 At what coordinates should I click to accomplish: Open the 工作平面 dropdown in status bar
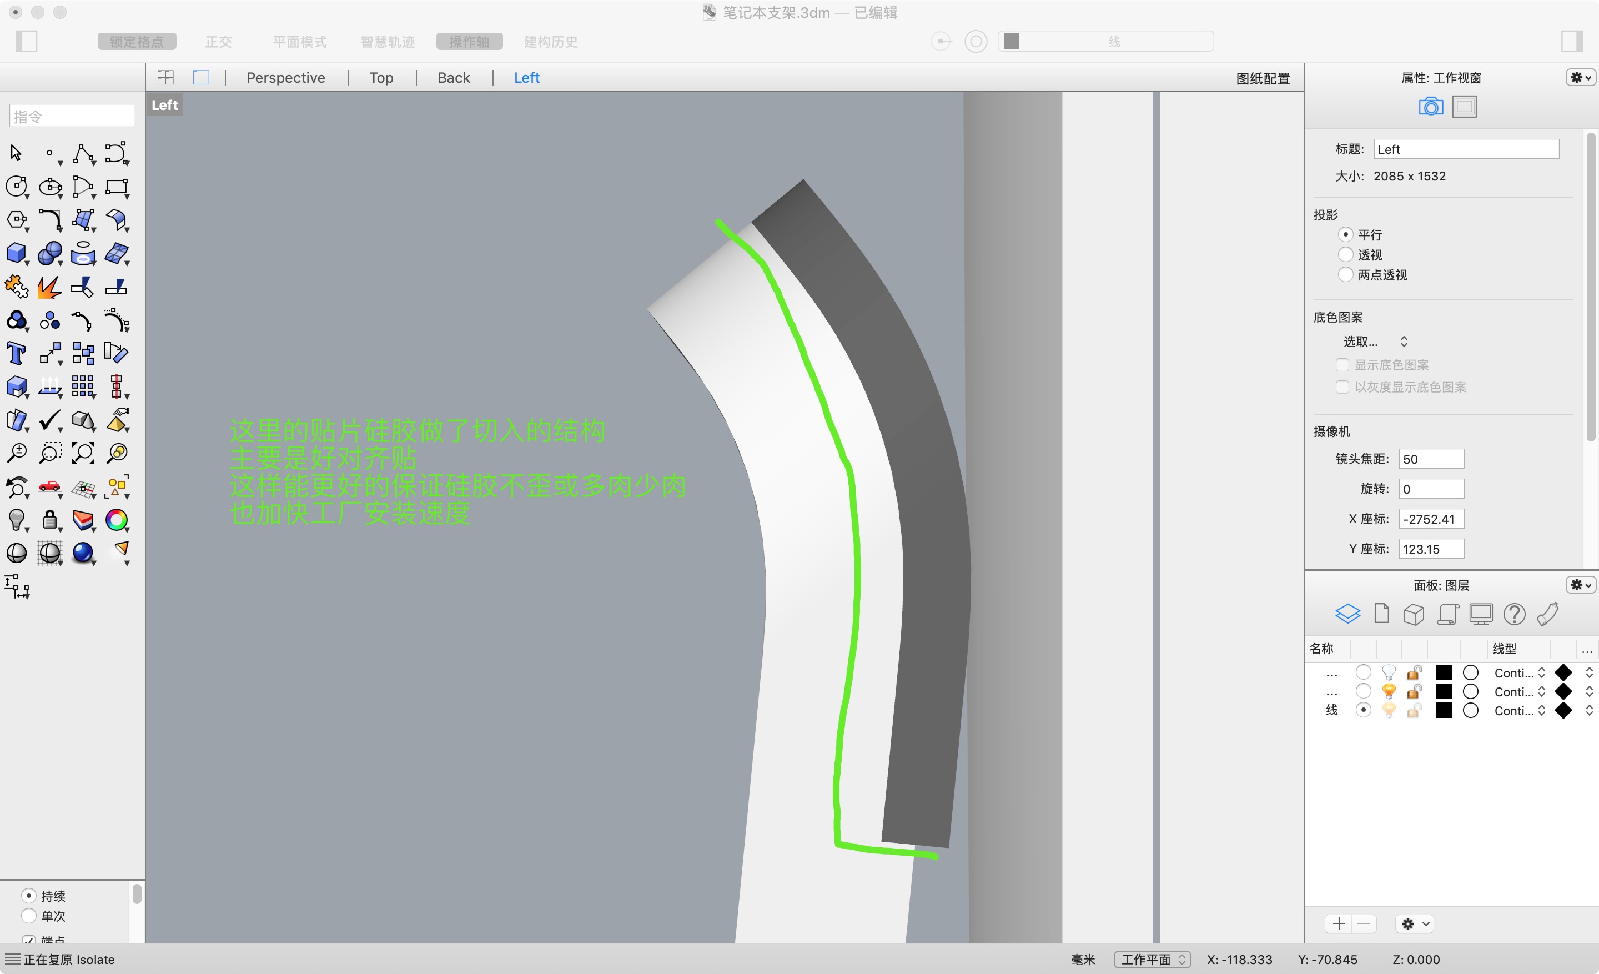(x=1152, y=959)
